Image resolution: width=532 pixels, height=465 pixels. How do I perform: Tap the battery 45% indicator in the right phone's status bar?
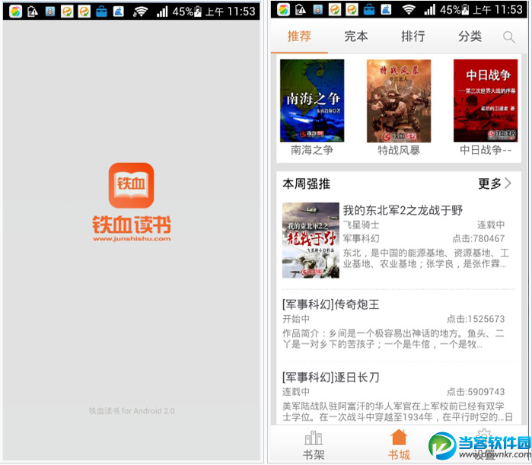click(x=454, y=10)
